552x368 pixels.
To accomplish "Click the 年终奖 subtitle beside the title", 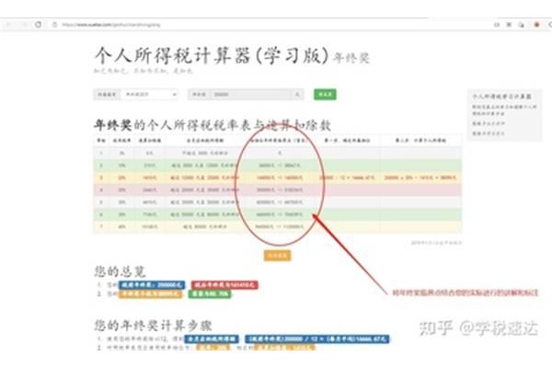I will click(x=351, y=58).
